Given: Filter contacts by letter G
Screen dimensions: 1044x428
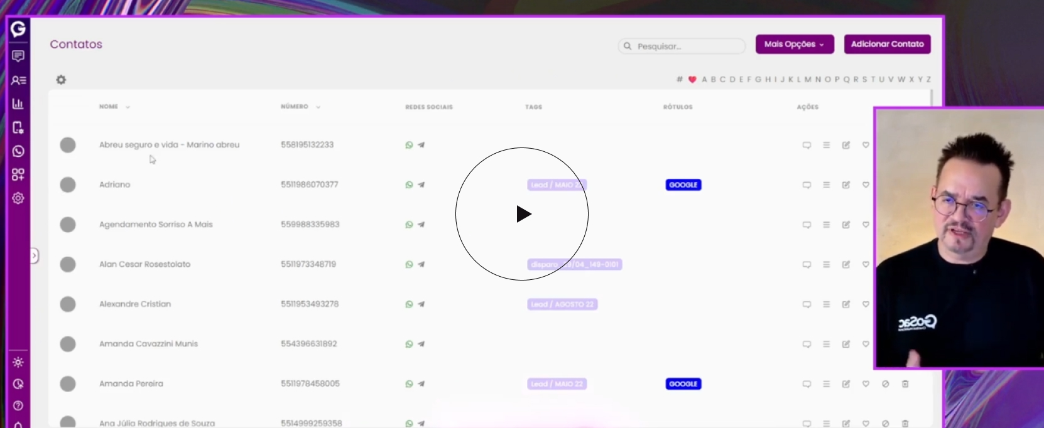Looking at the screenshot, I should pos(758,79).
